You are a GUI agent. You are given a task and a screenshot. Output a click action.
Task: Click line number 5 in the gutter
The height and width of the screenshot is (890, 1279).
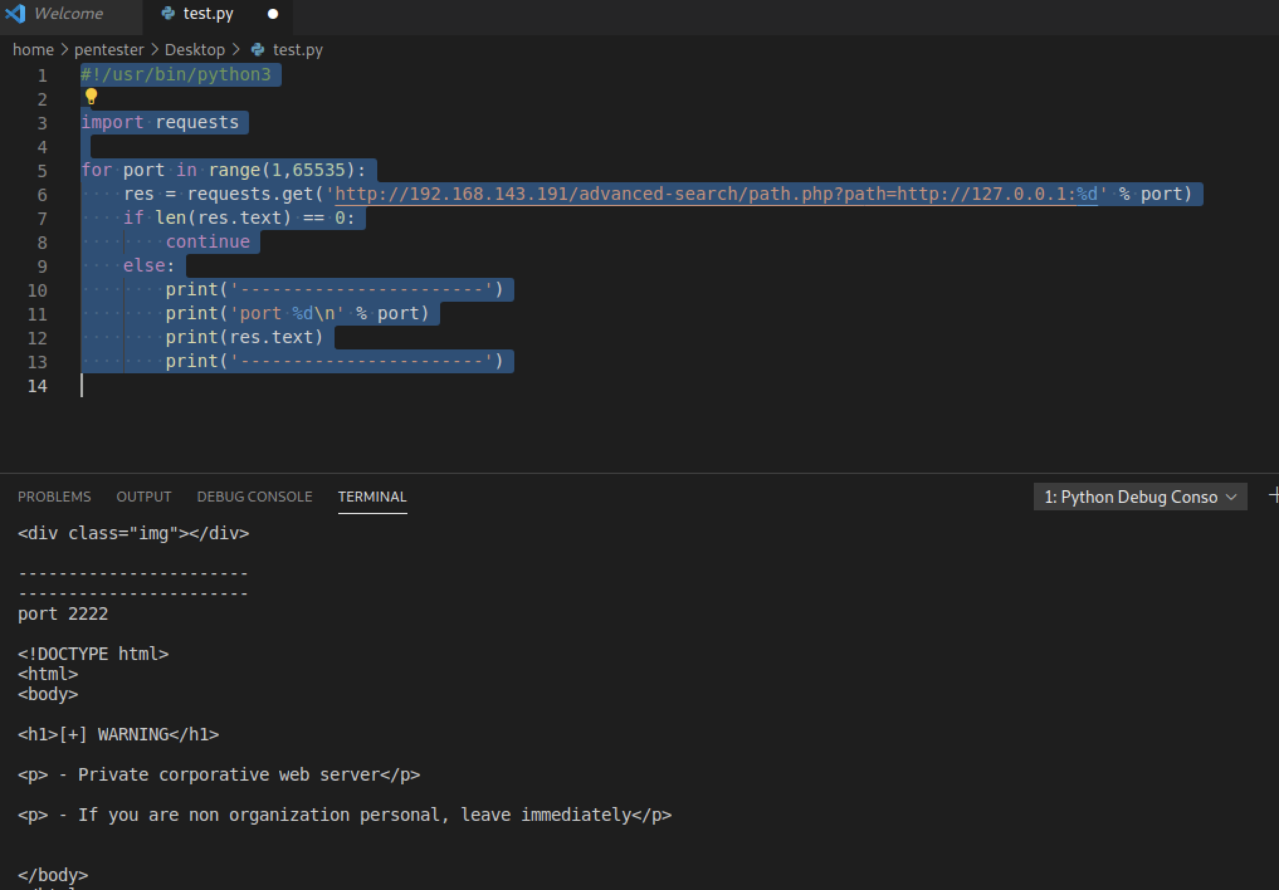pyautogui.click(x=42, y=171)
